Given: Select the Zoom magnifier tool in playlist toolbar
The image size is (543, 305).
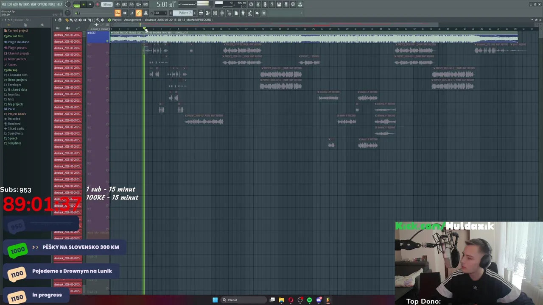Looking at the screenshot, I should click(98, 20).
